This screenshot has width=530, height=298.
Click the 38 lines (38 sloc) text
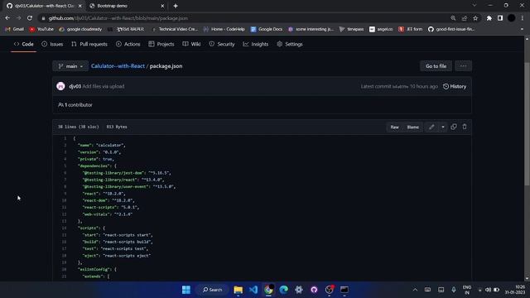[79, 127]
